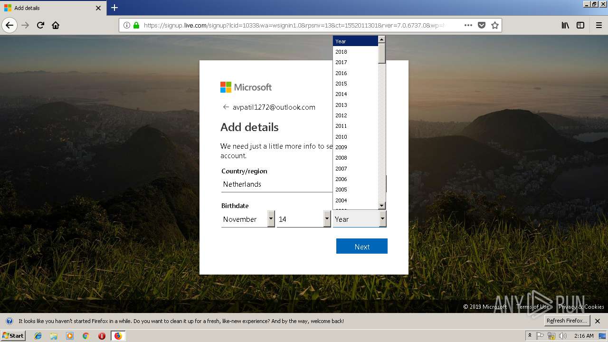Open a new tab with plus button
The width and height of the screenshot is (608, 342).
pos(114,8)
